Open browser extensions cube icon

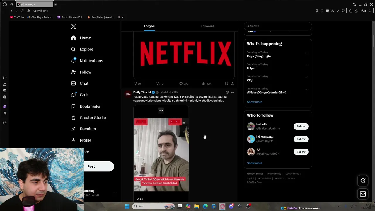coord(351,11)
